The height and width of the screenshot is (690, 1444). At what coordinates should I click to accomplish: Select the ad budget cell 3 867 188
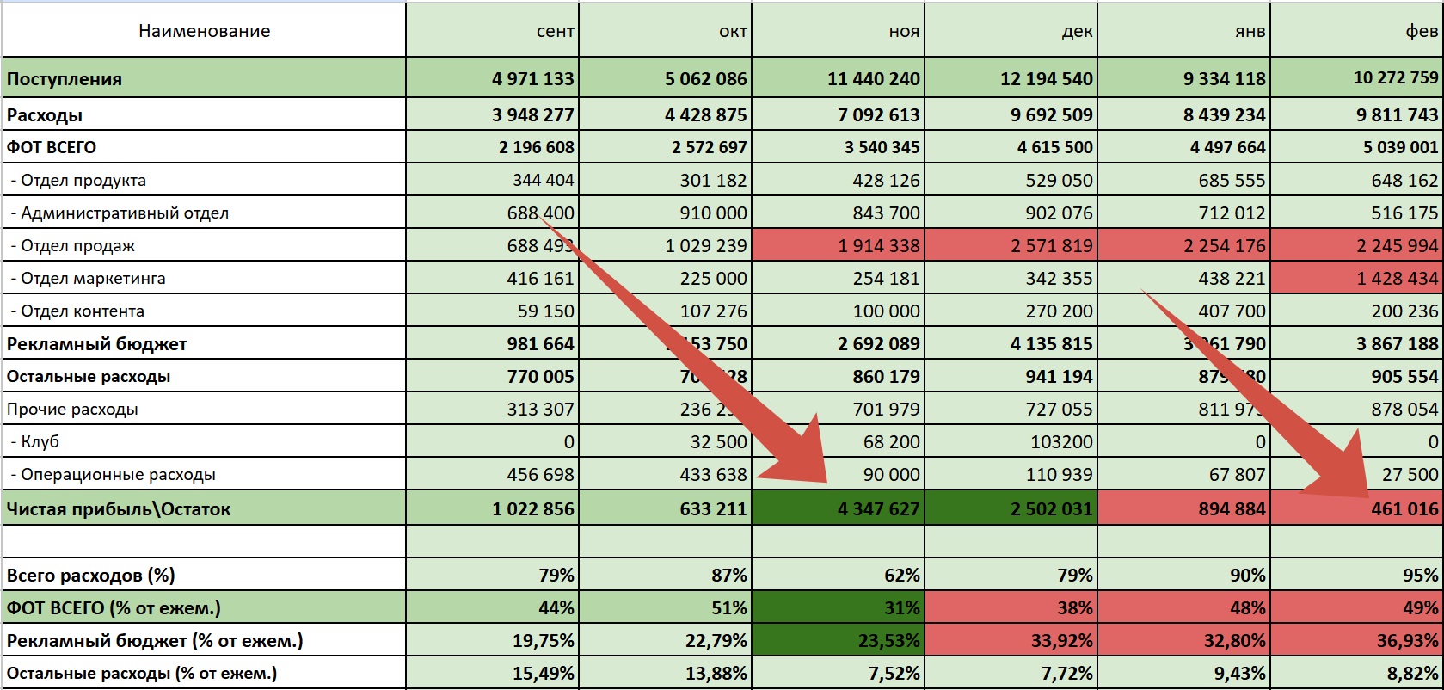click(1357, 343)
